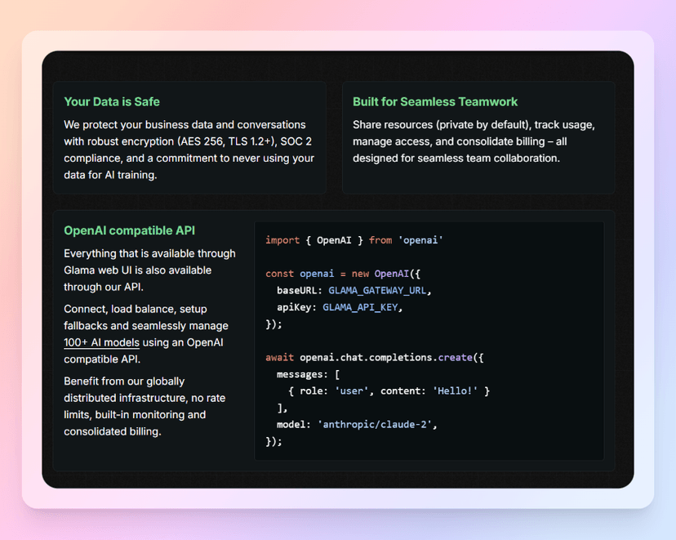Click paragraph 'Share resources (private by default)'
676x540 pixels.
[474, 141]
